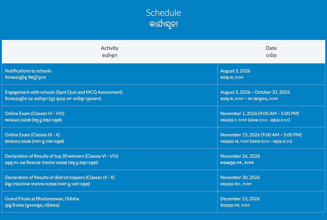The width and height of the screenshot is (327, 220).
Task: Click the November 30, 2026 date
Action: (240, 177)
